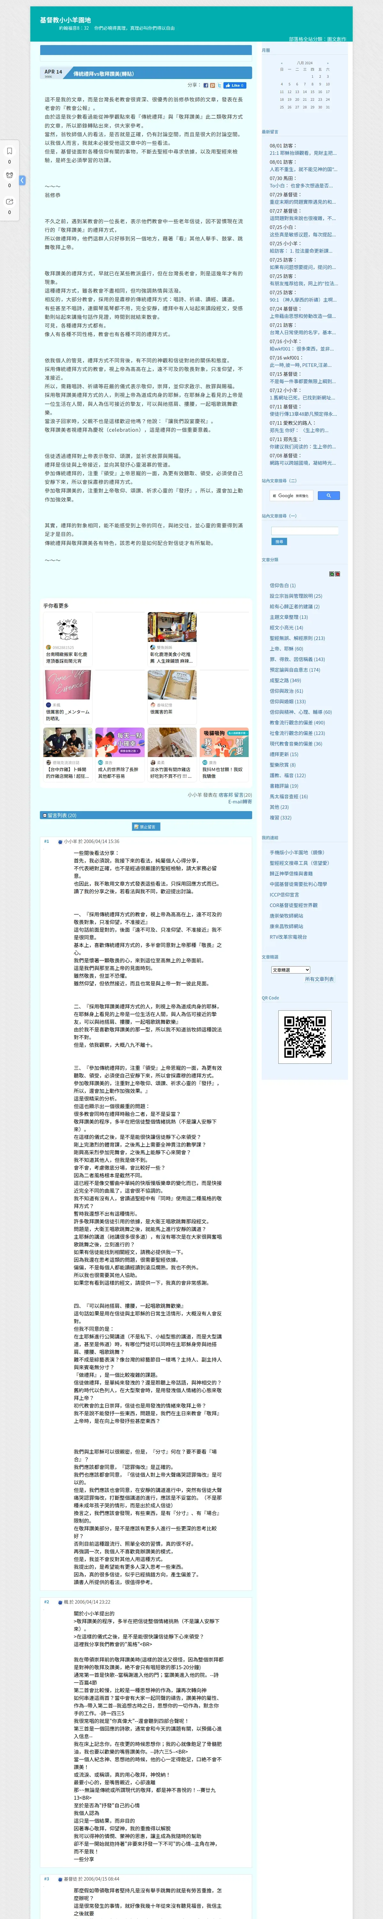
Task: Open category 禮拜更新 (15)
Action: [283, 754]
